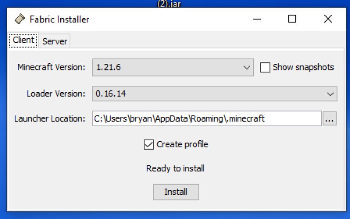Enable the Show snapshots checkbox

pyautogui.click(x=265, y=67)
